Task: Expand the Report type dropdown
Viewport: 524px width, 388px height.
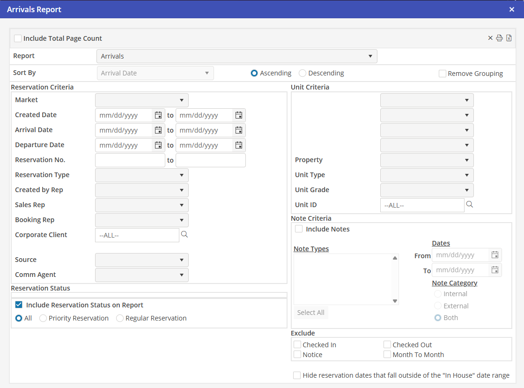Action: [x=236, y=56]
